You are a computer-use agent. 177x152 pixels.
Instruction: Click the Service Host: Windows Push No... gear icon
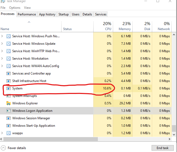[9, 36]
